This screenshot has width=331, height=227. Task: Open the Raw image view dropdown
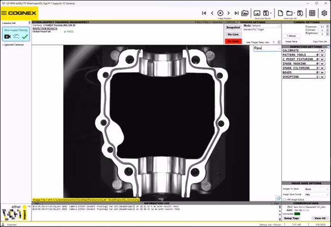(267, 48)
